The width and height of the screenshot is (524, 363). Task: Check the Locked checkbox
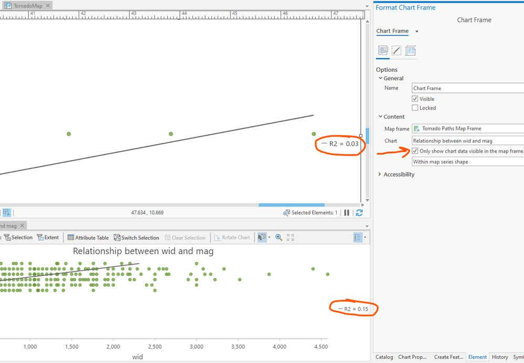pos(415,108)
